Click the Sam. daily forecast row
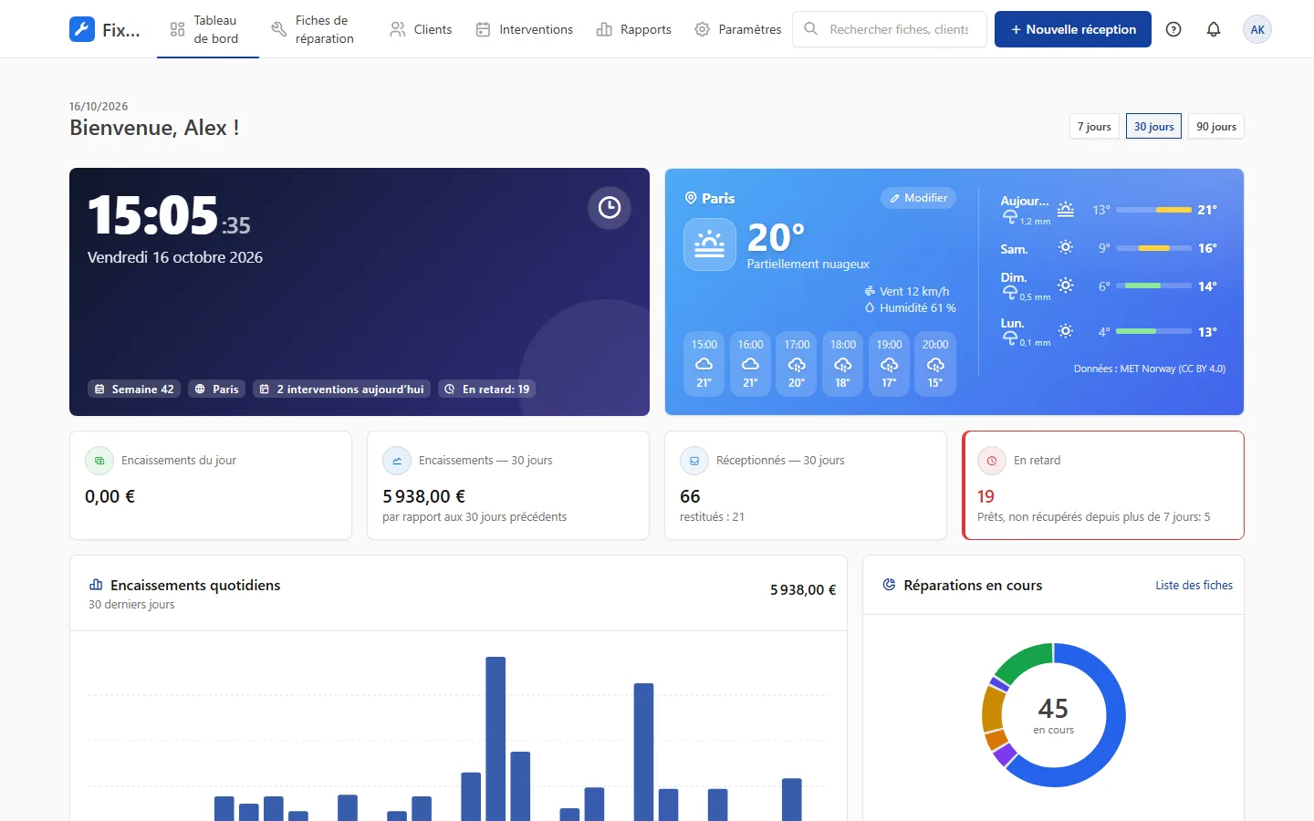The width and height of the screenshot is (1314, 821). pyautogui.click(x=1109, y=248)
